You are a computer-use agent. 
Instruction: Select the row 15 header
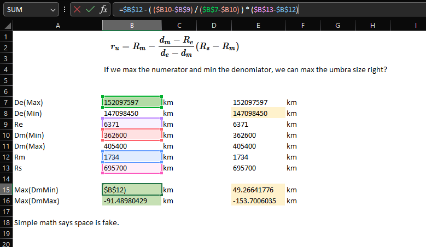pyautogui.click(x=6, y=190)
